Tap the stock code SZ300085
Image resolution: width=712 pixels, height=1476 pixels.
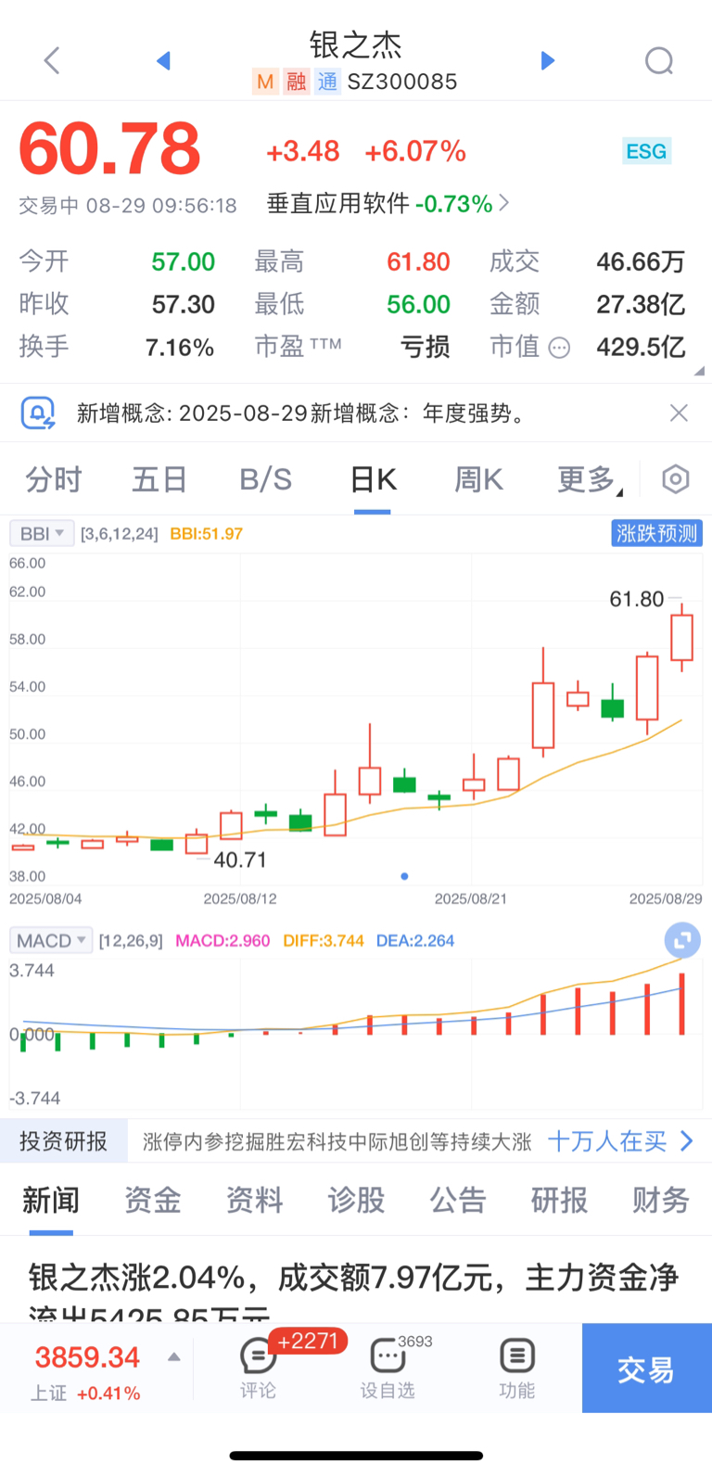[x=402, y=82]
